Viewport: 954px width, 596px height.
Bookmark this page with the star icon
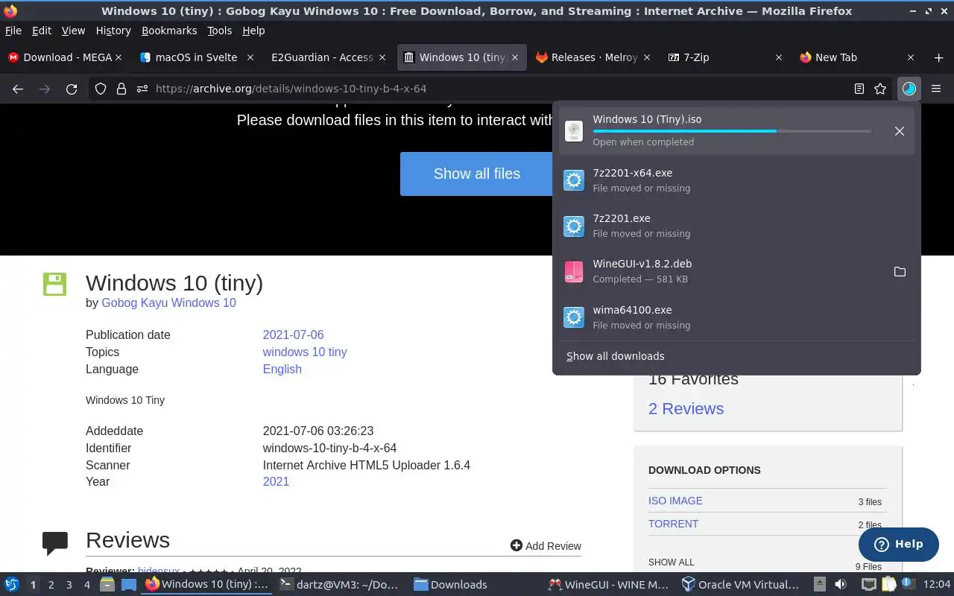coord(880,89)
